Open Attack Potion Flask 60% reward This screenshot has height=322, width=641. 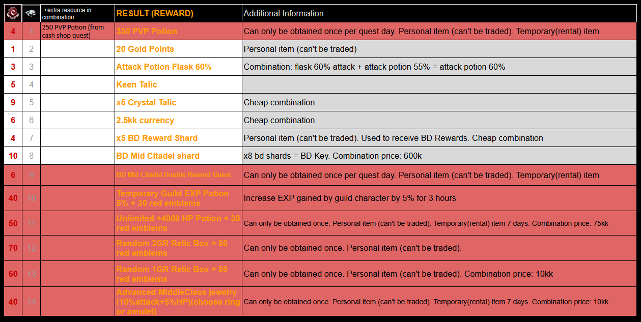click(x=164, y=67)
